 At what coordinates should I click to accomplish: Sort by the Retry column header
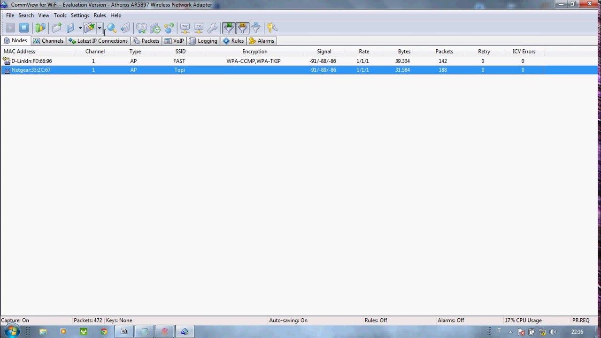(484, 52)
